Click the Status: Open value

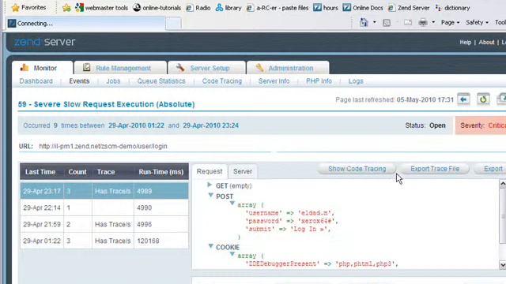(437, 125)
